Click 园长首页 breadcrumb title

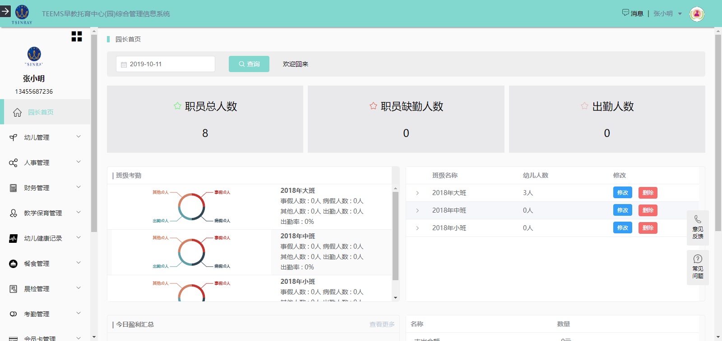pos(128,39)
